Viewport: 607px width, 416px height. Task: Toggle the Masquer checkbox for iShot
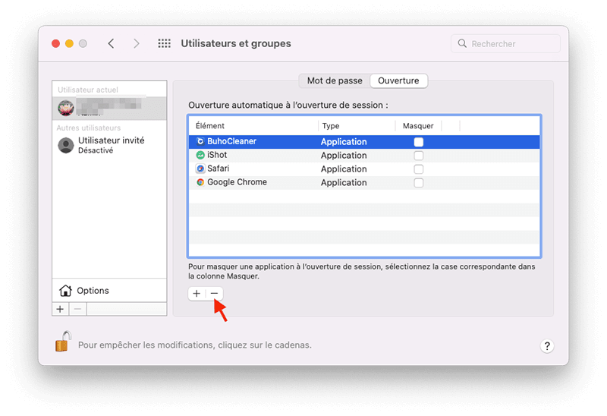pyautogui.click(x=418, y=156)
